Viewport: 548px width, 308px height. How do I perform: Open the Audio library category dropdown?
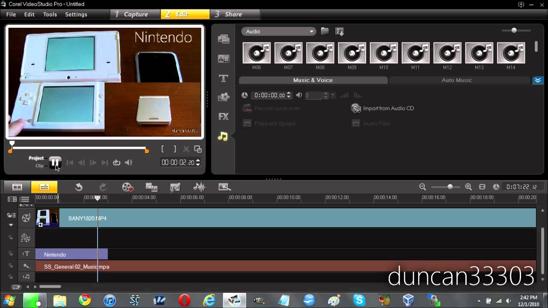click(279, 31)
